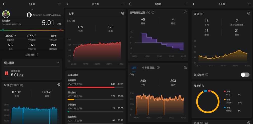Image resolution: width=253 pixels, height=124 pixels.
Task: Click the red 無氧極限 heart rate zone bar
Action: 91,87
